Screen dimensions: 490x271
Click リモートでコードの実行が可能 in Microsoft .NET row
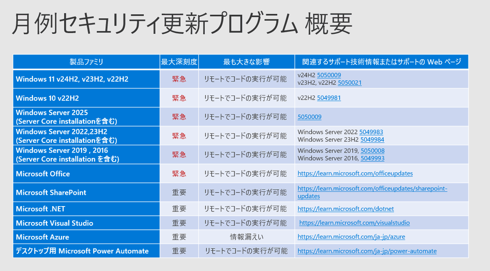(x=245, y=209)
